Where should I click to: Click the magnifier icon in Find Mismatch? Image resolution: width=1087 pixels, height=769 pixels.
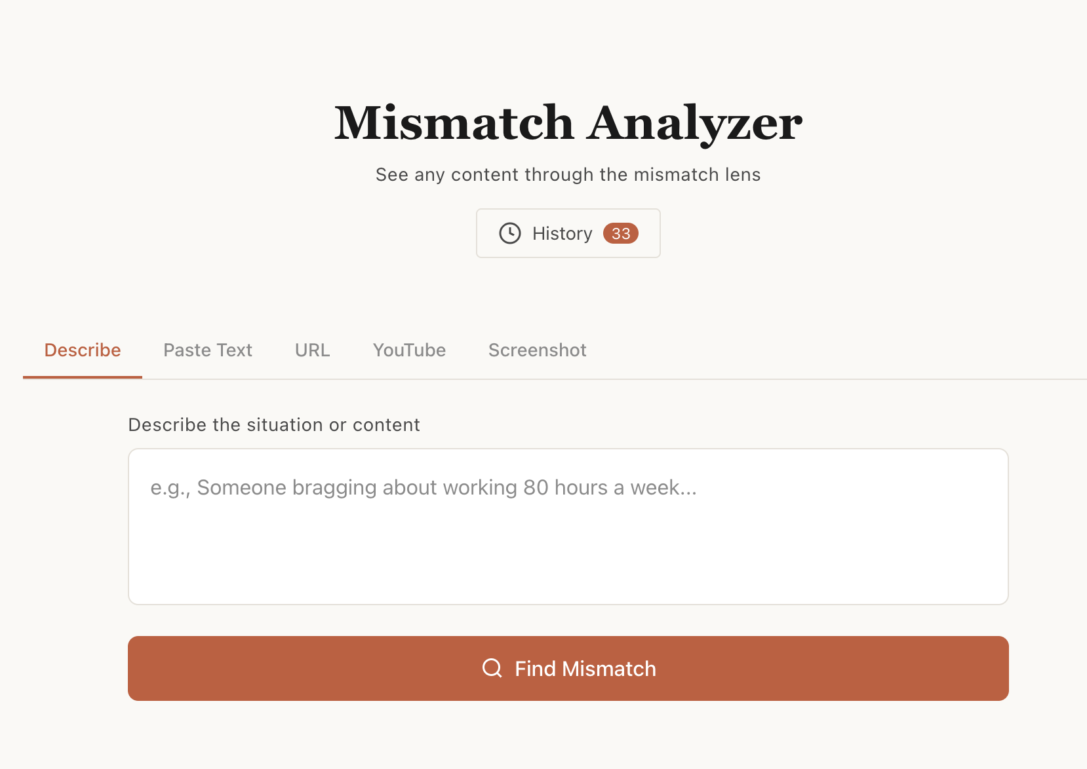[x=492, y=668]
